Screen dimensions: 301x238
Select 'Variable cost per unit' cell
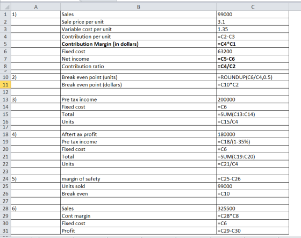tap(139, 29)
